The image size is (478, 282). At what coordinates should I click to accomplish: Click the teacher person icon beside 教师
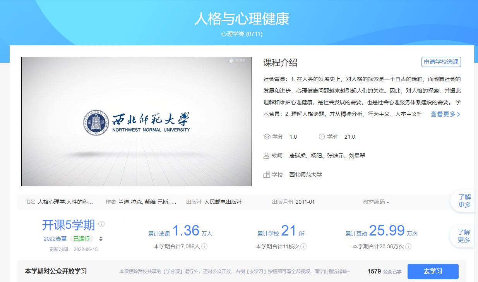(266, 156)
